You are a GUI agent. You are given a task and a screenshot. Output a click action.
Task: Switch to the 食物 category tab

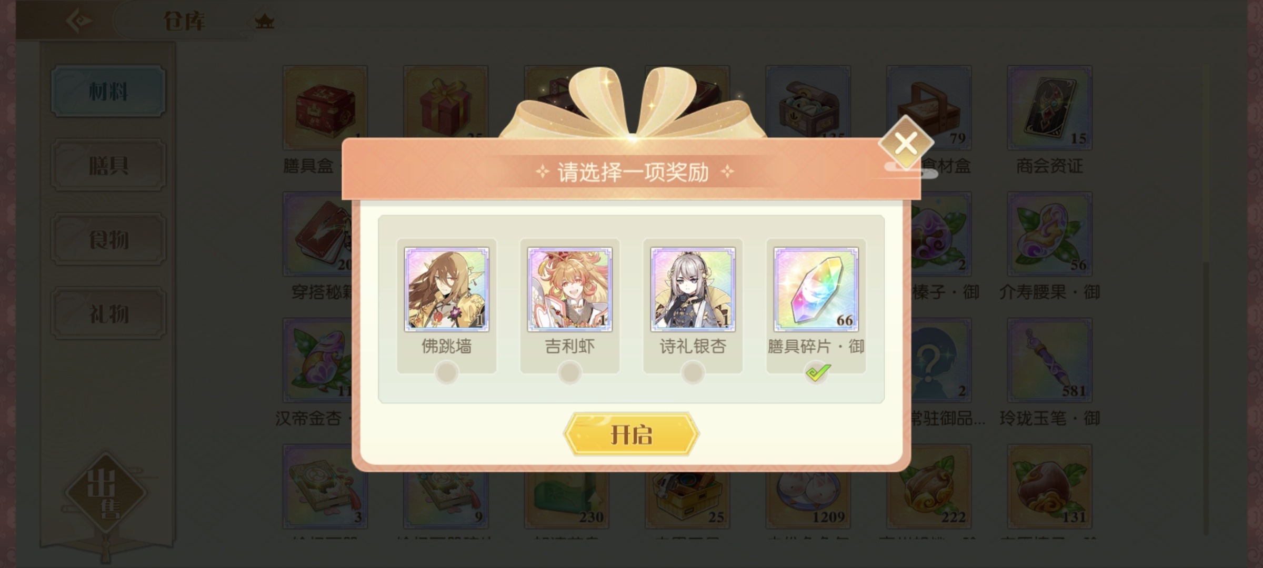108,239
